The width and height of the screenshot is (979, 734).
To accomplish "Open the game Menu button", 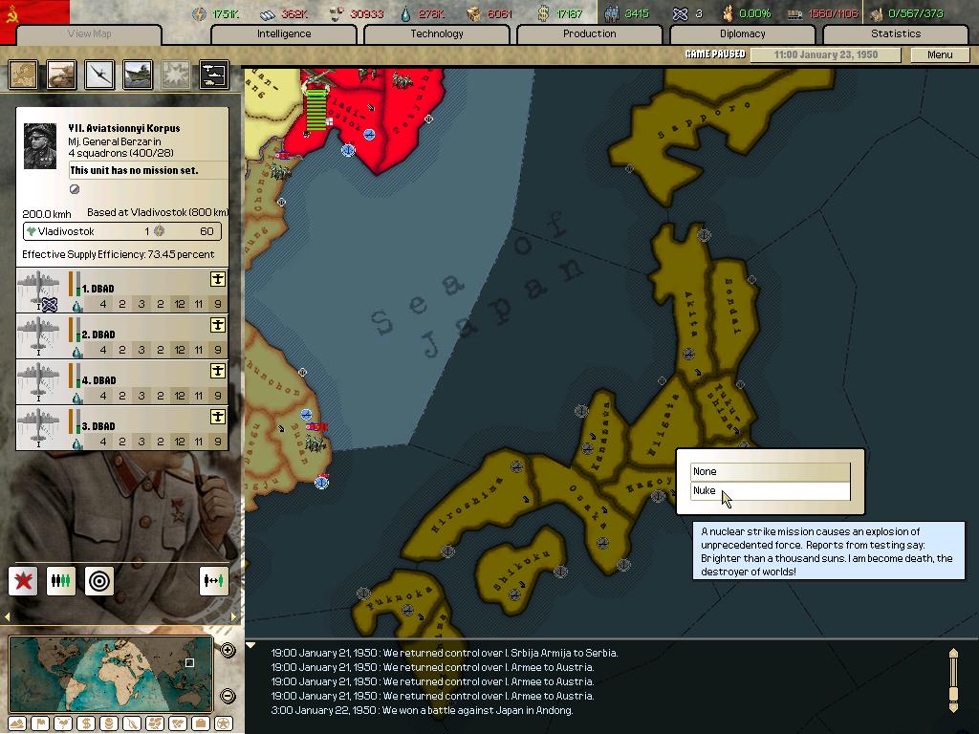I will pyautogui.click(x=940, y=54).
